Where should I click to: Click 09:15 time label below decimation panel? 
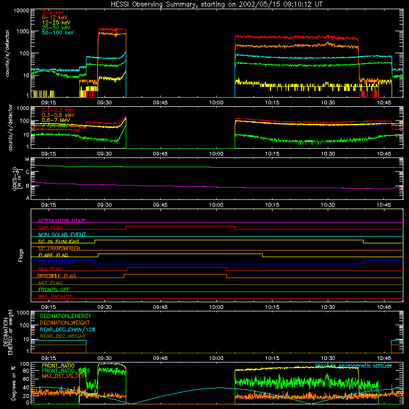click(49, 358)
